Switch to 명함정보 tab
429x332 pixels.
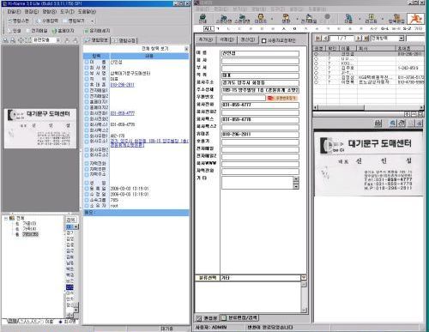pyautogui.click(x=96, y=40)
